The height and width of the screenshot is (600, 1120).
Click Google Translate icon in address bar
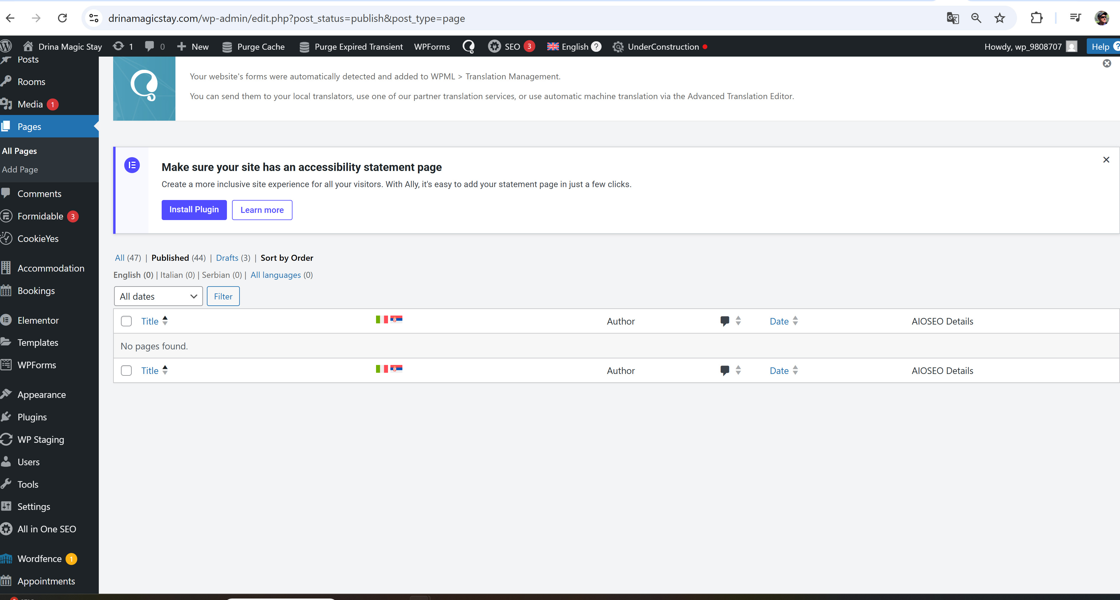coord(953,18)
